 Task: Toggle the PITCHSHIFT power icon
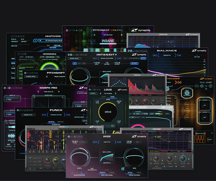pos(25,73)
